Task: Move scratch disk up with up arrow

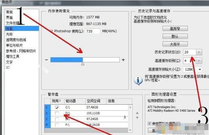Action: coord(137,113)
